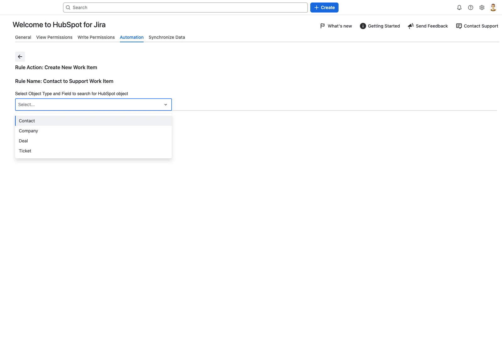Open the help question mark icon
The width and height of the screenshot is (502, 338).
click(x=471, y=8)
